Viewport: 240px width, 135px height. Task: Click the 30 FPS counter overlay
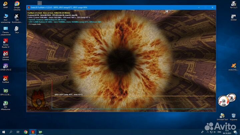(x=168, y=11)
